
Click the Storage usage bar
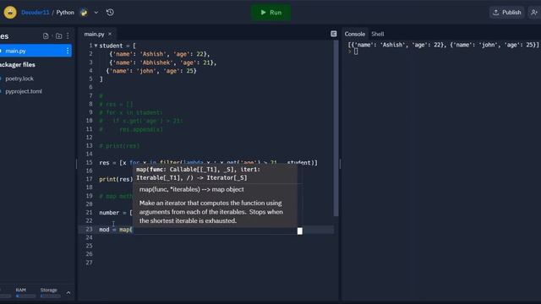click(51, 296)
